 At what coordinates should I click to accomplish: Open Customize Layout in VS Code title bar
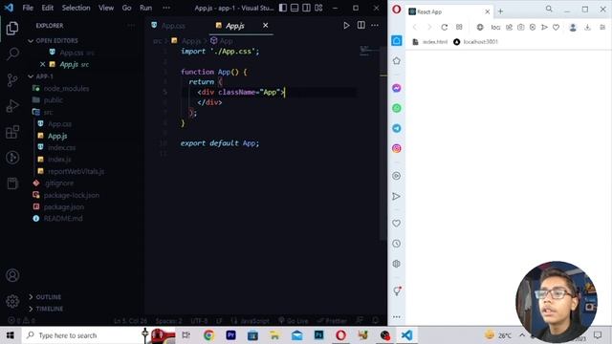(x=318, y=8)
